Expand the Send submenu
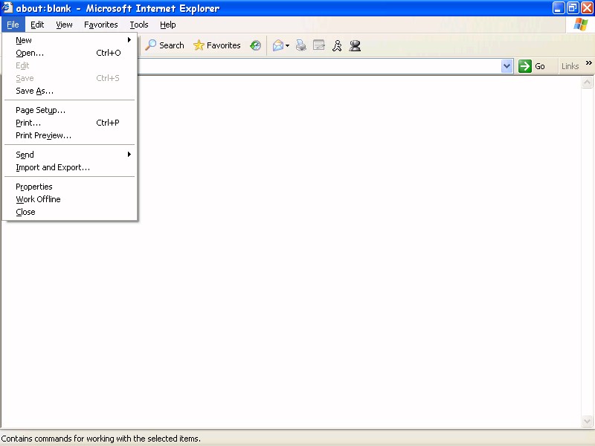This screenshot has height=446, width=595. pos(70,155)
